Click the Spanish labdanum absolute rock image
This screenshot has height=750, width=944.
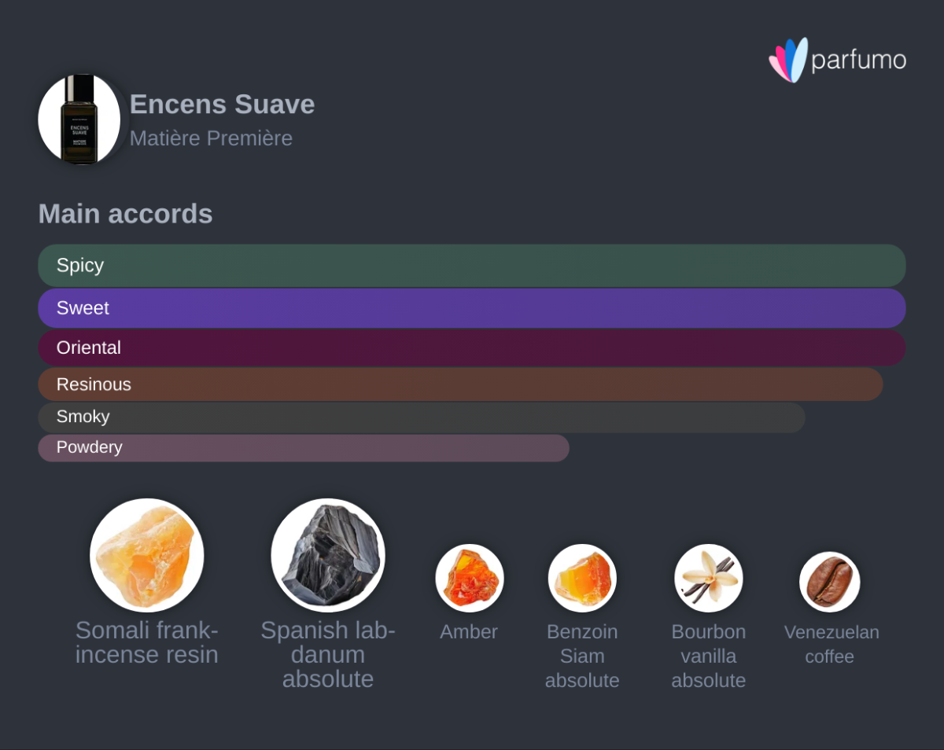[x=328, y=555]
